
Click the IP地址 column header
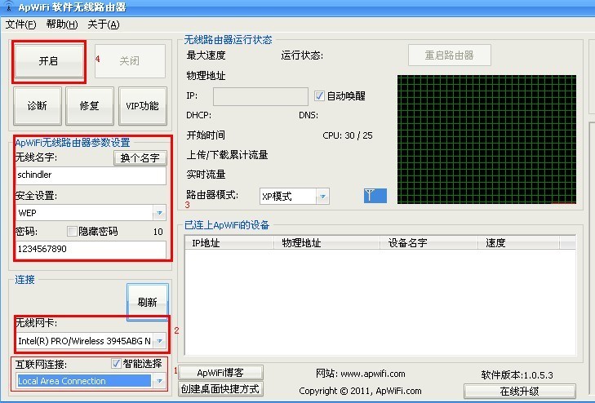(229, 242)
